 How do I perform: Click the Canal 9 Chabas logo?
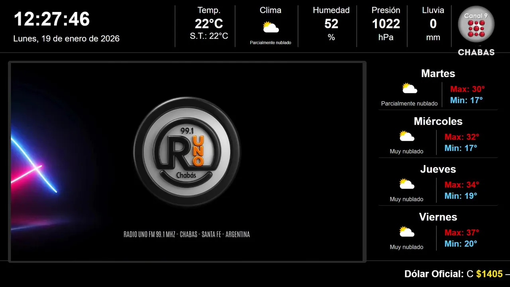click(476, 31)
